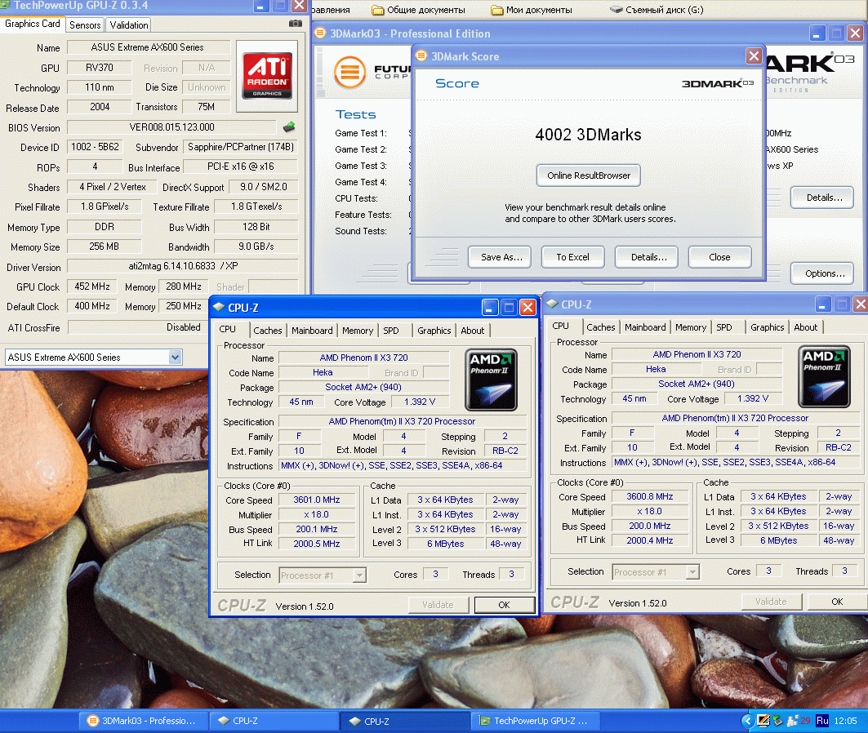The height and width of the screenshot is (733, 868).
Task: Minimize the front CPU-Z window
Action: click(490, 308)
